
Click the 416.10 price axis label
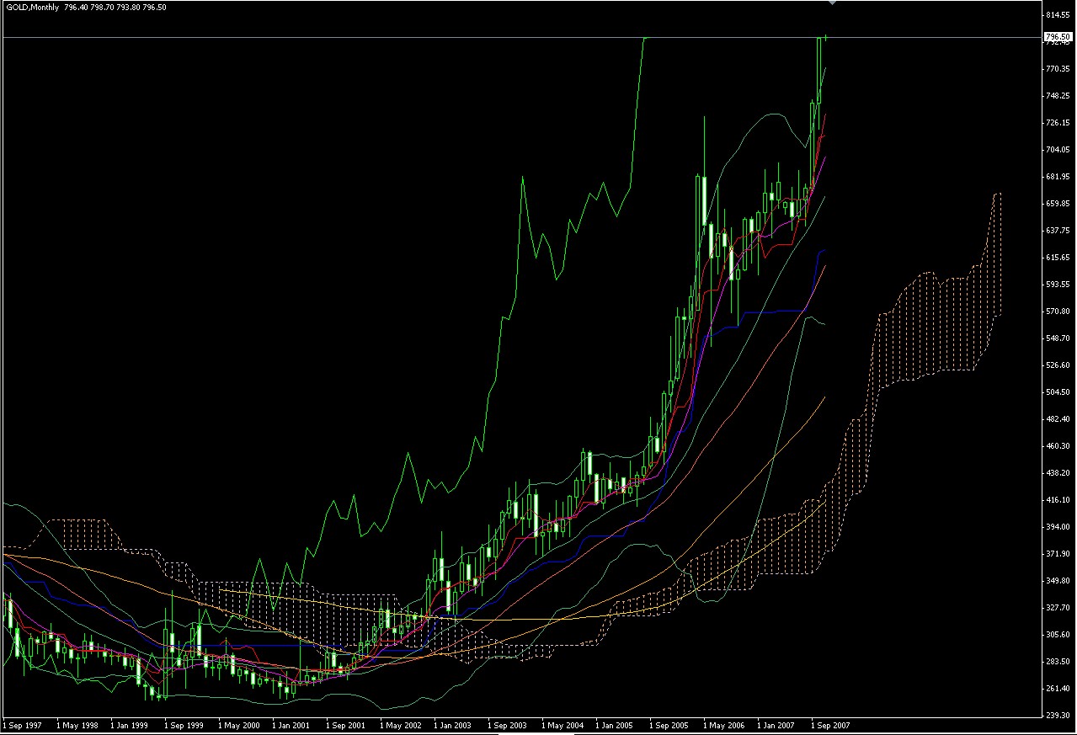[x=1058, y=500]
